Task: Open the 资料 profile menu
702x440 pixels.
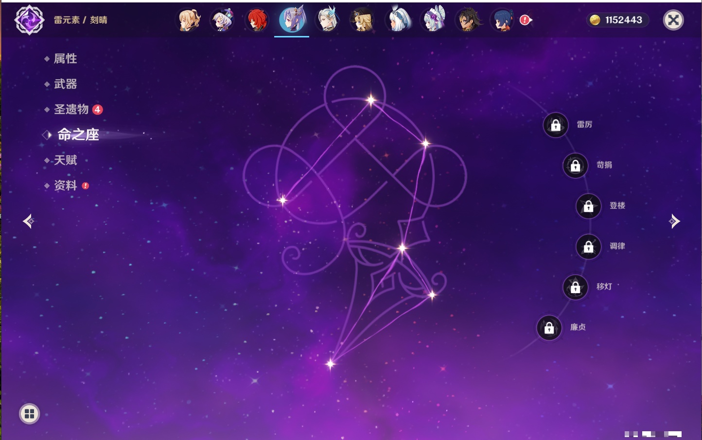Action: (66, 185)
